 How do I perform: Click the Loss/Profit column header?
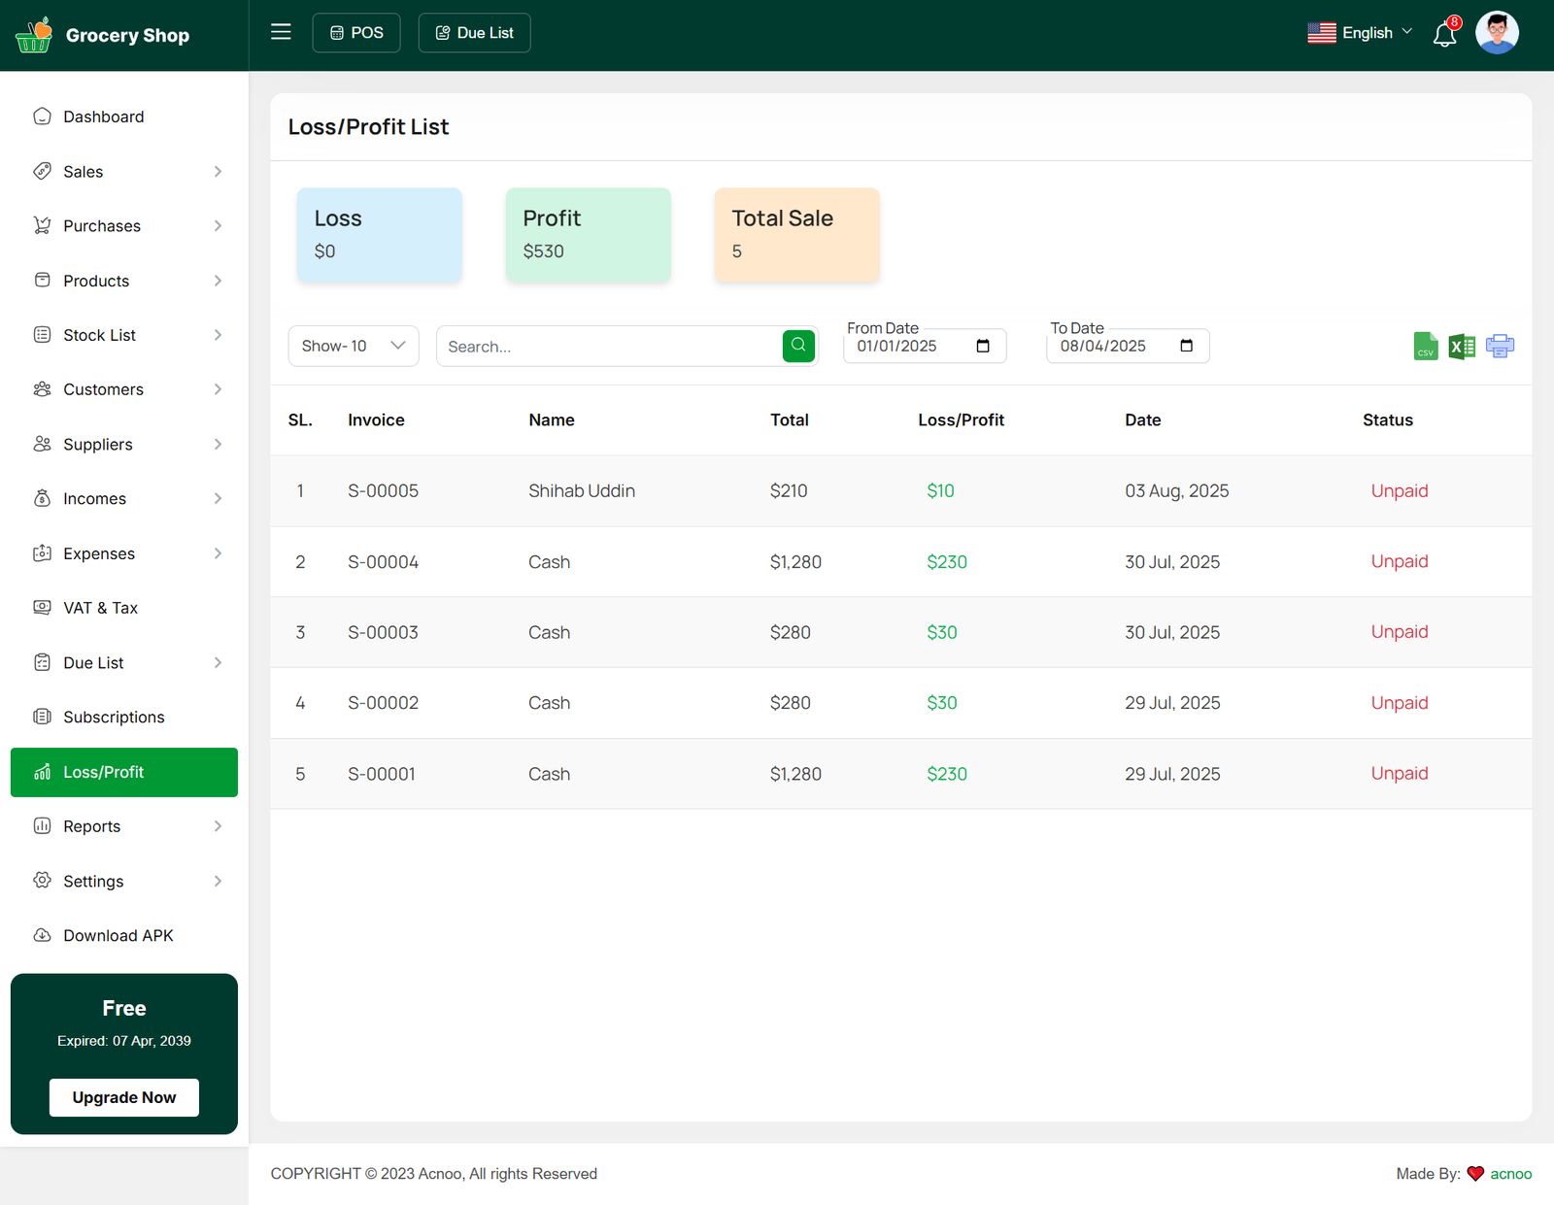961,419
